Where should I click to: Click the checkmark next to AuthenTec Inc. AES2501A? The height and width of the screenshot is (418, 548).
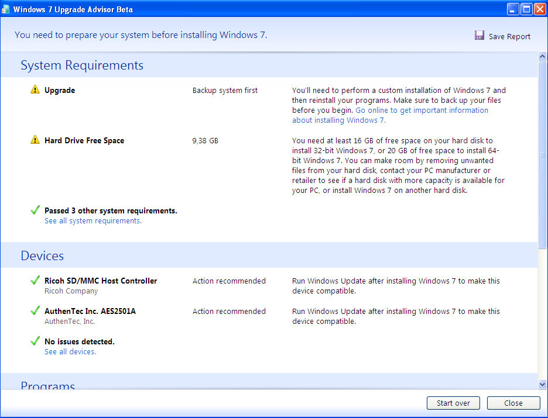(35, 310)
